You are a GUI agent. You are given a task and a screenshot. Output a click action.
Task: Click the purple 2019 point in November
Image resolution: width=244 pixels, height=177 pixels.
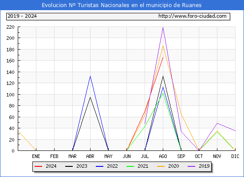coord(217,123)
